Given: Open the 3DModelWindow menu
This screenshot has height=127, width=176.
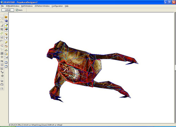Looking at the screenshot, I should [12, 6].
